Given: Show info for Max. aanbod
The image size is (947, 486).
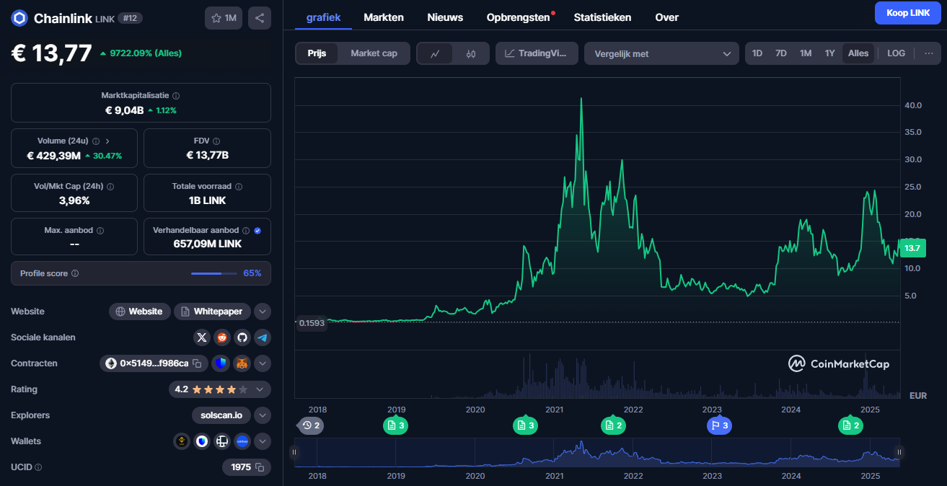Looking at the screenshot, I should (100, 231).
